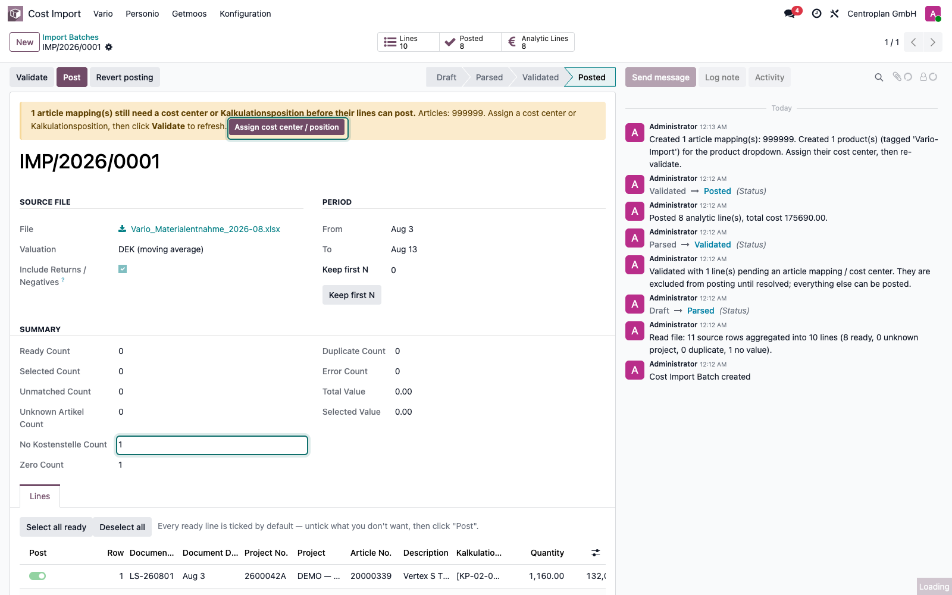Go to the previous record arrow
The height and width of the screenshot is (595, 952).
(913, 42)
